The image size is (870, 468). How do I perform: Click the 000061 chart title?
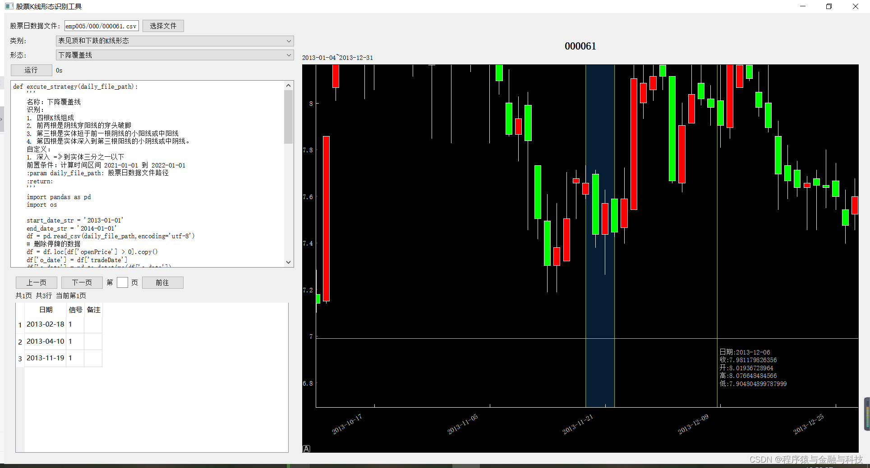point(580,46)
